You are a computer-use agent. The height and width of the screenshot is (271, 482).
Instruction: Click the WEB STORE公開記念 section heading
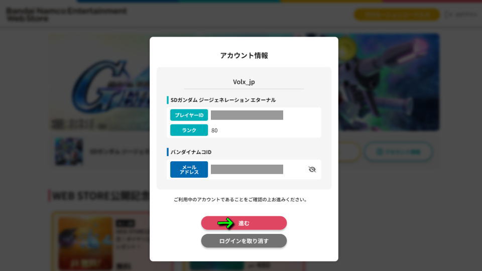pyautogui.click(x=100, y=196)
